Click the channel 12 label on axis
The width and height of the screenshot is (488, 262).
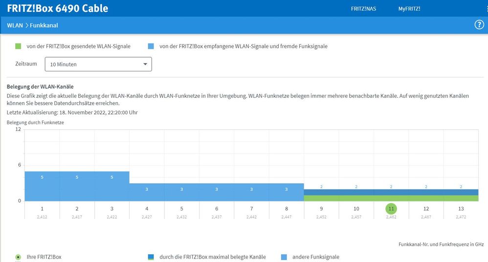coord(426,209)
